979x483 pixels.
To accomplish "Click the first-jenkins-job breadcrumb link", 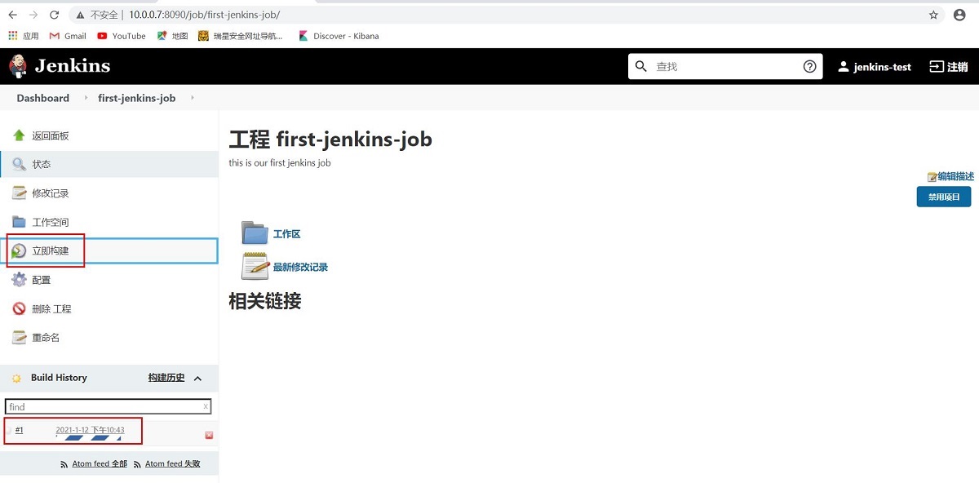I will (x=136, y=98).
